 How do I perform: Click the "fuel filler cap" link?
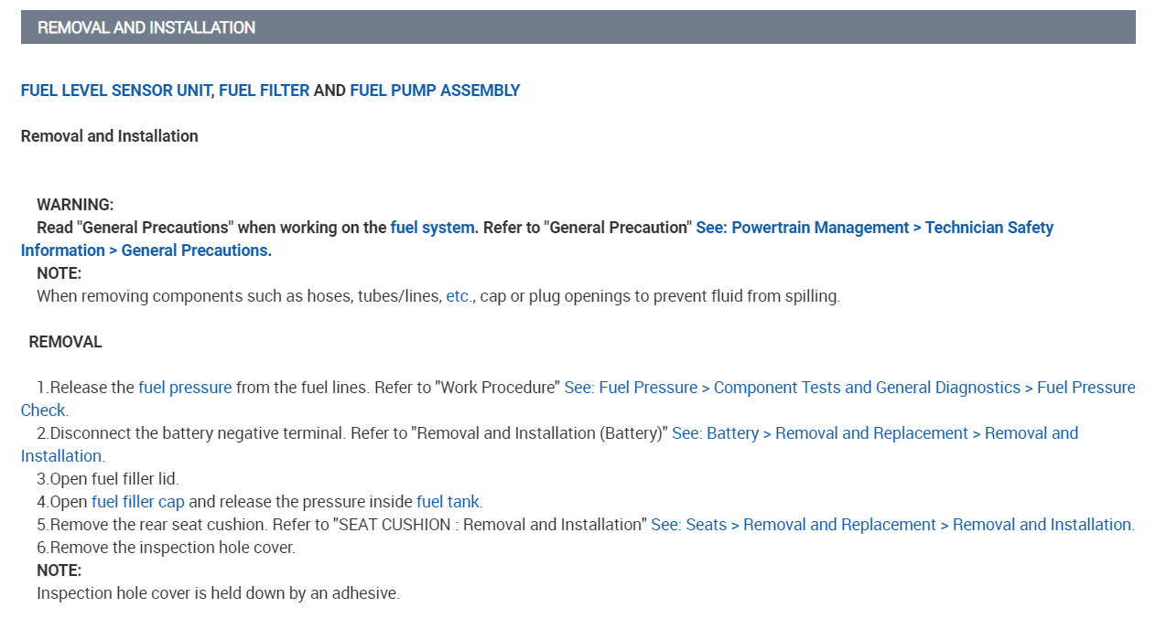(x=138, y=502)
